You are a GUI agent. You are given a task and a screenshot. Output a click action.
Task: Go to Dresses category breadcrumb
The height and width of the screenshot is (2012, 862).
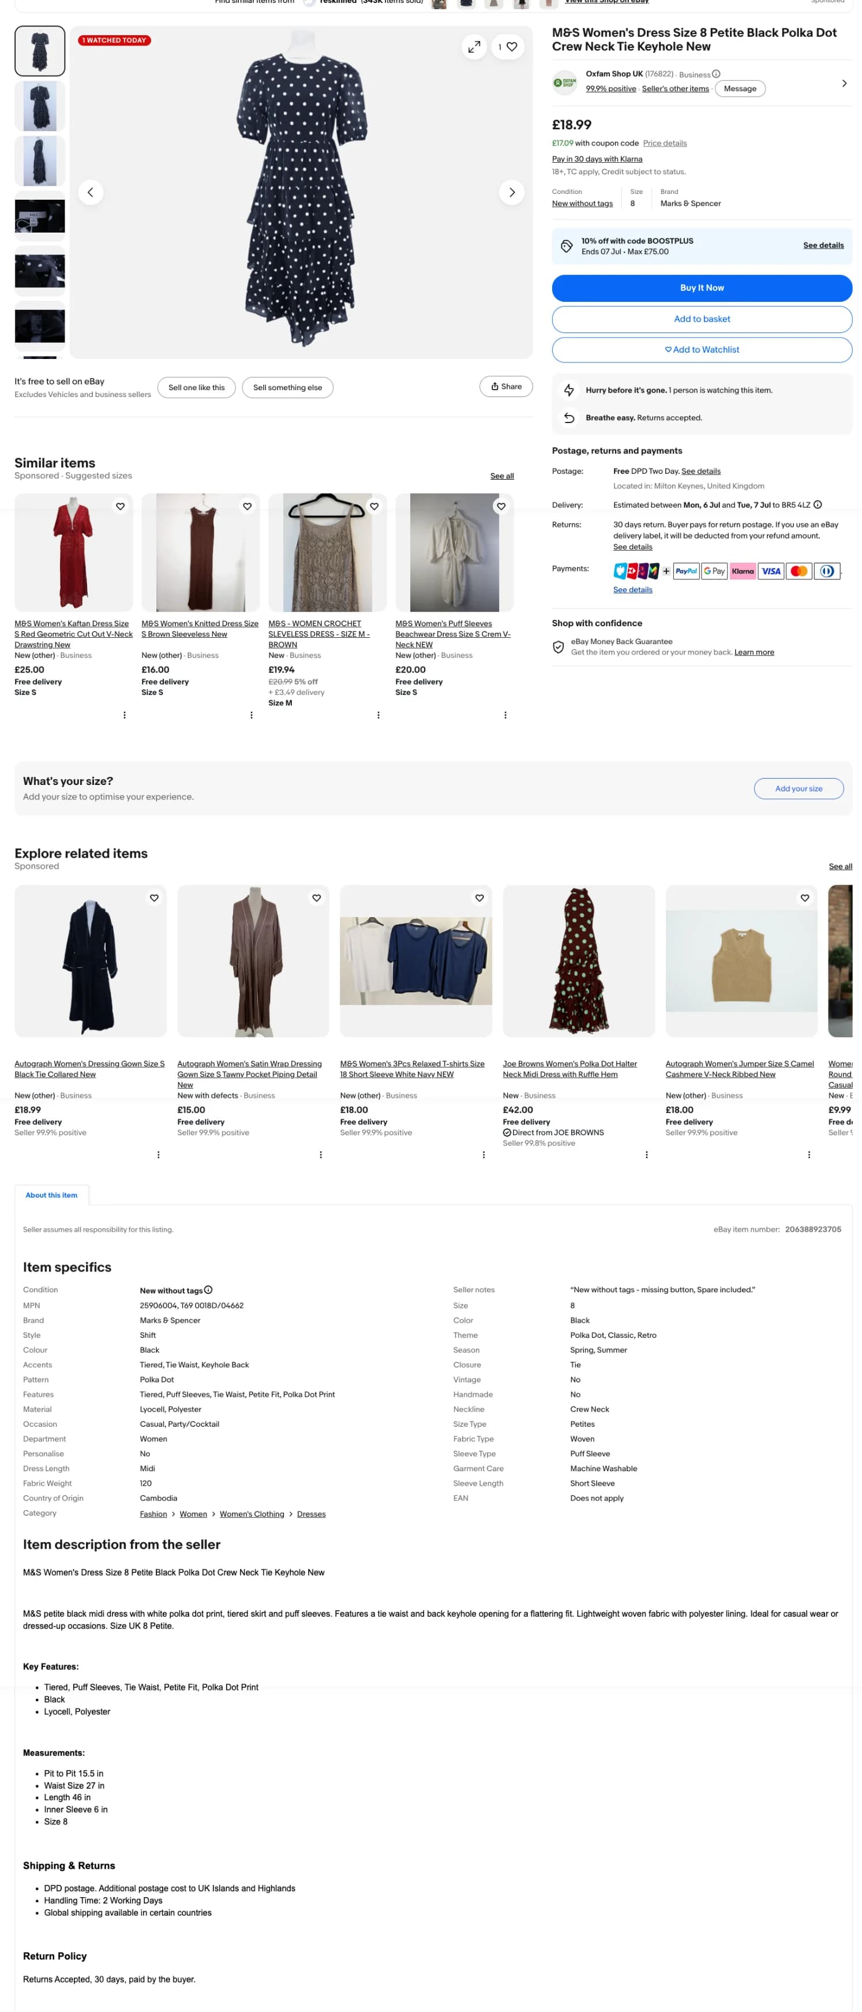tap(311, 1514)
